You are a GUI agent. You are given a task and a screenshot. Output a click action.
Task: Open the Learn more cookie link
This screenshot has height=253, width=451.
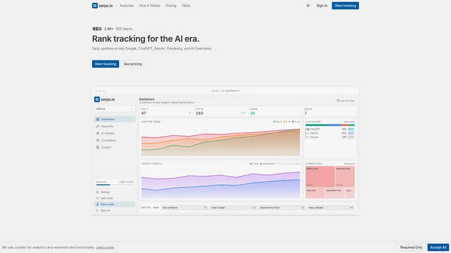[105, 247]
